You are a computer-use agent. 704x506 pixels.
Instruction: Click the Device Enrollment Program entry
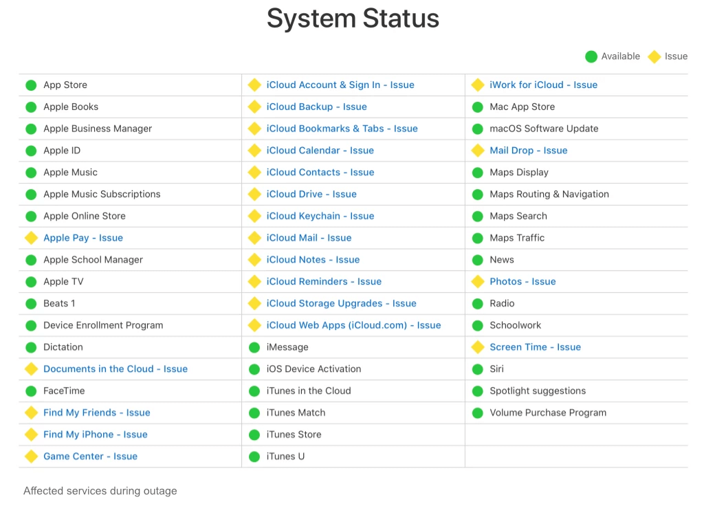point(103,325)
